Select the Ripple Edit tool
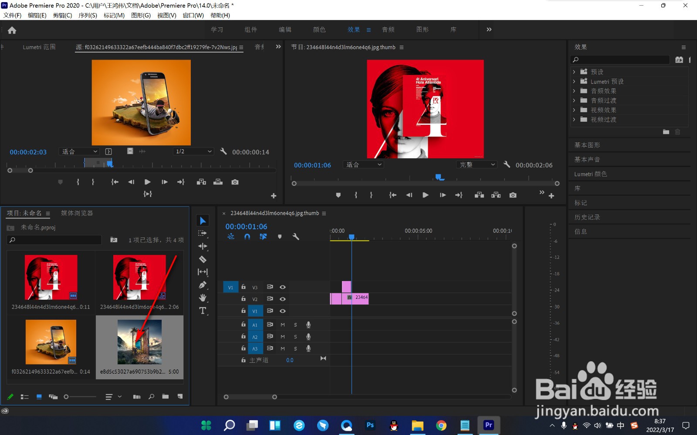The height and width of the screenshot is (435, 697). coord(203,246)
